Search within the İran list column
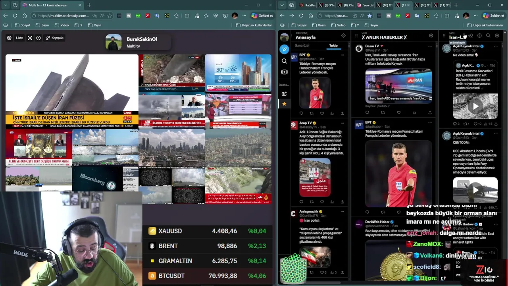The height and width of the screenshot is (286, 508). [x=488, y=36]
